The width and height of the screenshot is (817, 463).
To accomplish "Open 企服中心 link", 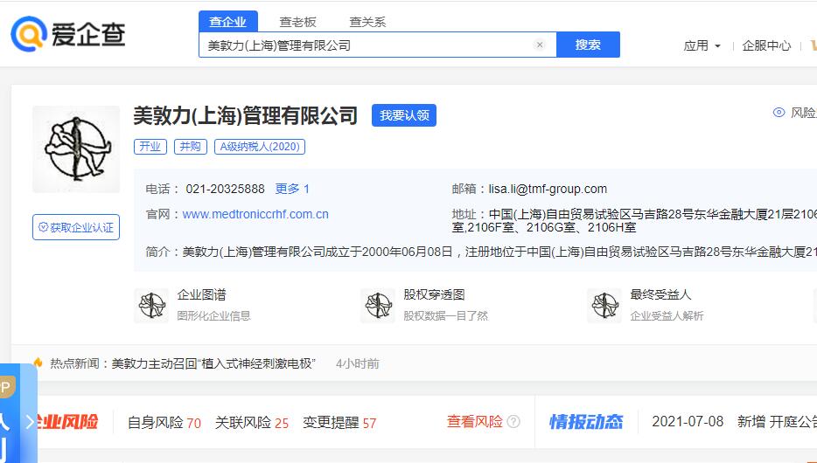I will (x=766, y=45).
